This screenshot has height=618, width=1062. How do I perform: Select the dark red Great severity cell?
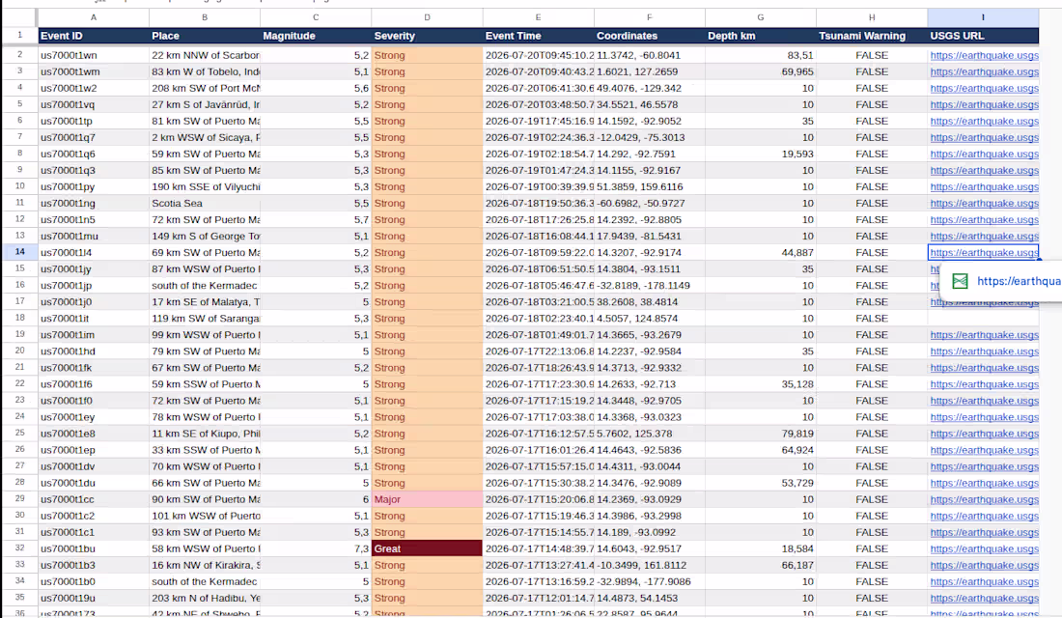[427, 548]
